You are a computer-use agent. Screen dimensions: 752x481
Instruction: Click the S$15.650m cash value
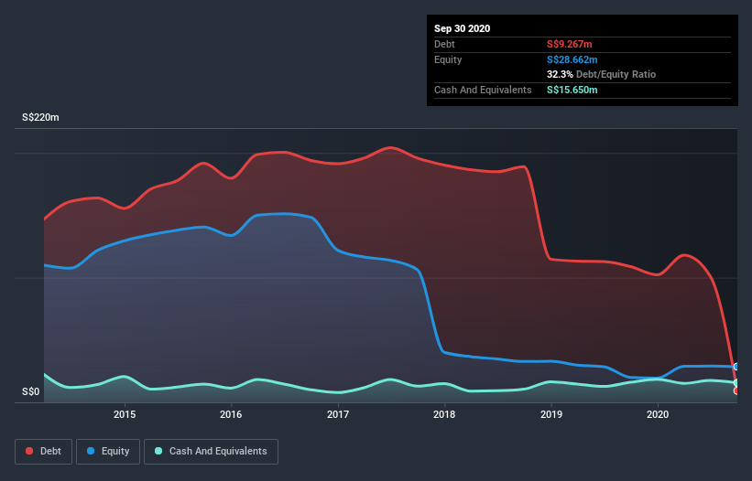click(572, 90)
